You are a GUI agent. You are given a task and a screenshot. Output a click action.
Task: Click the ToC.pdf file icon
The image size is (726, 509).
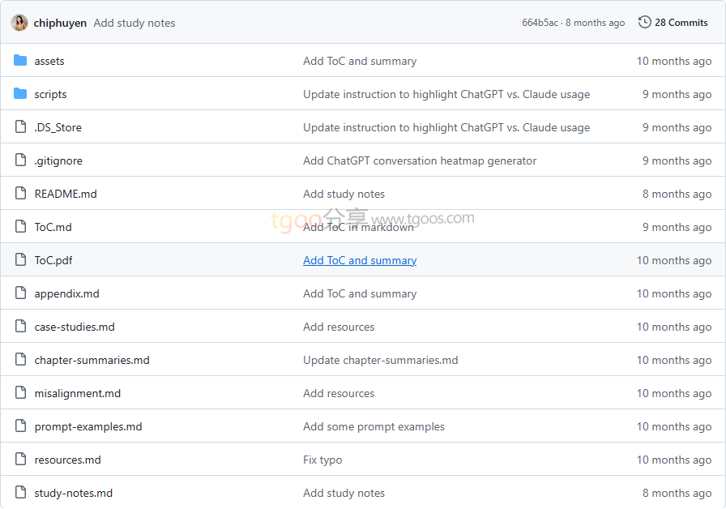pos(20,260)
